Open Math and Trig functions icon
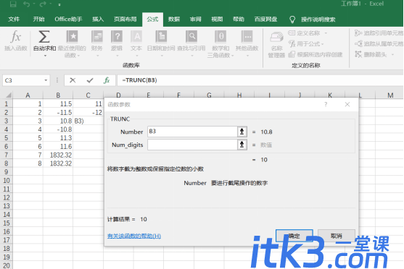This screenshot has height=269, width=404. [x=220, y=36]
